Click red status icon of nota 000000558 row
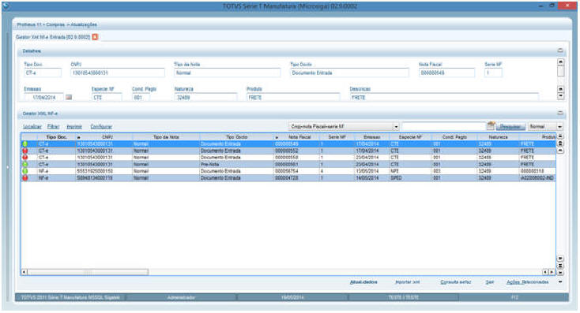This screenshot has height=313, width=580. coord(25,158)
